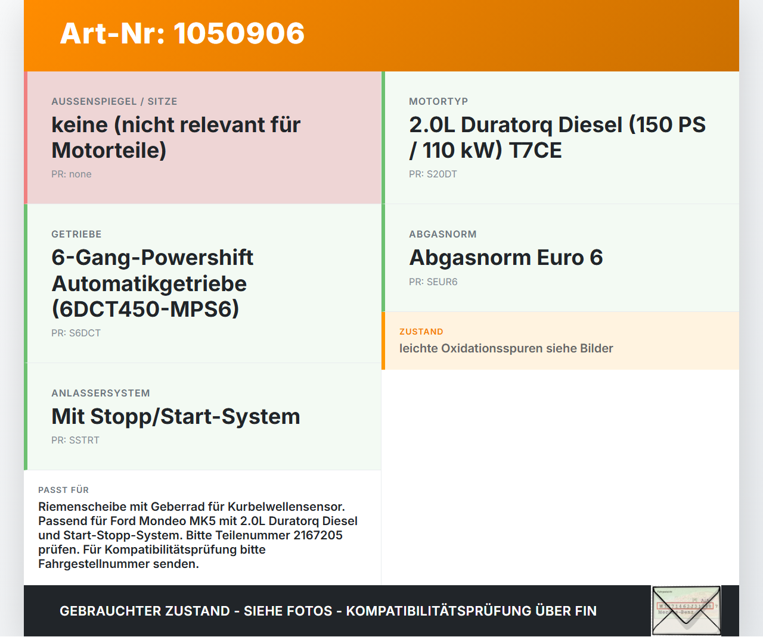Select the Aussenspiegel / Sitze red card
Viewport: 763px width, 637px height.
point(203,138)
